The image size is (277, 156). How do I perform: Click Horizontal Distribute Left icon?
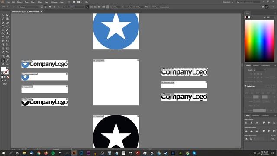click(x=264, y=131)
